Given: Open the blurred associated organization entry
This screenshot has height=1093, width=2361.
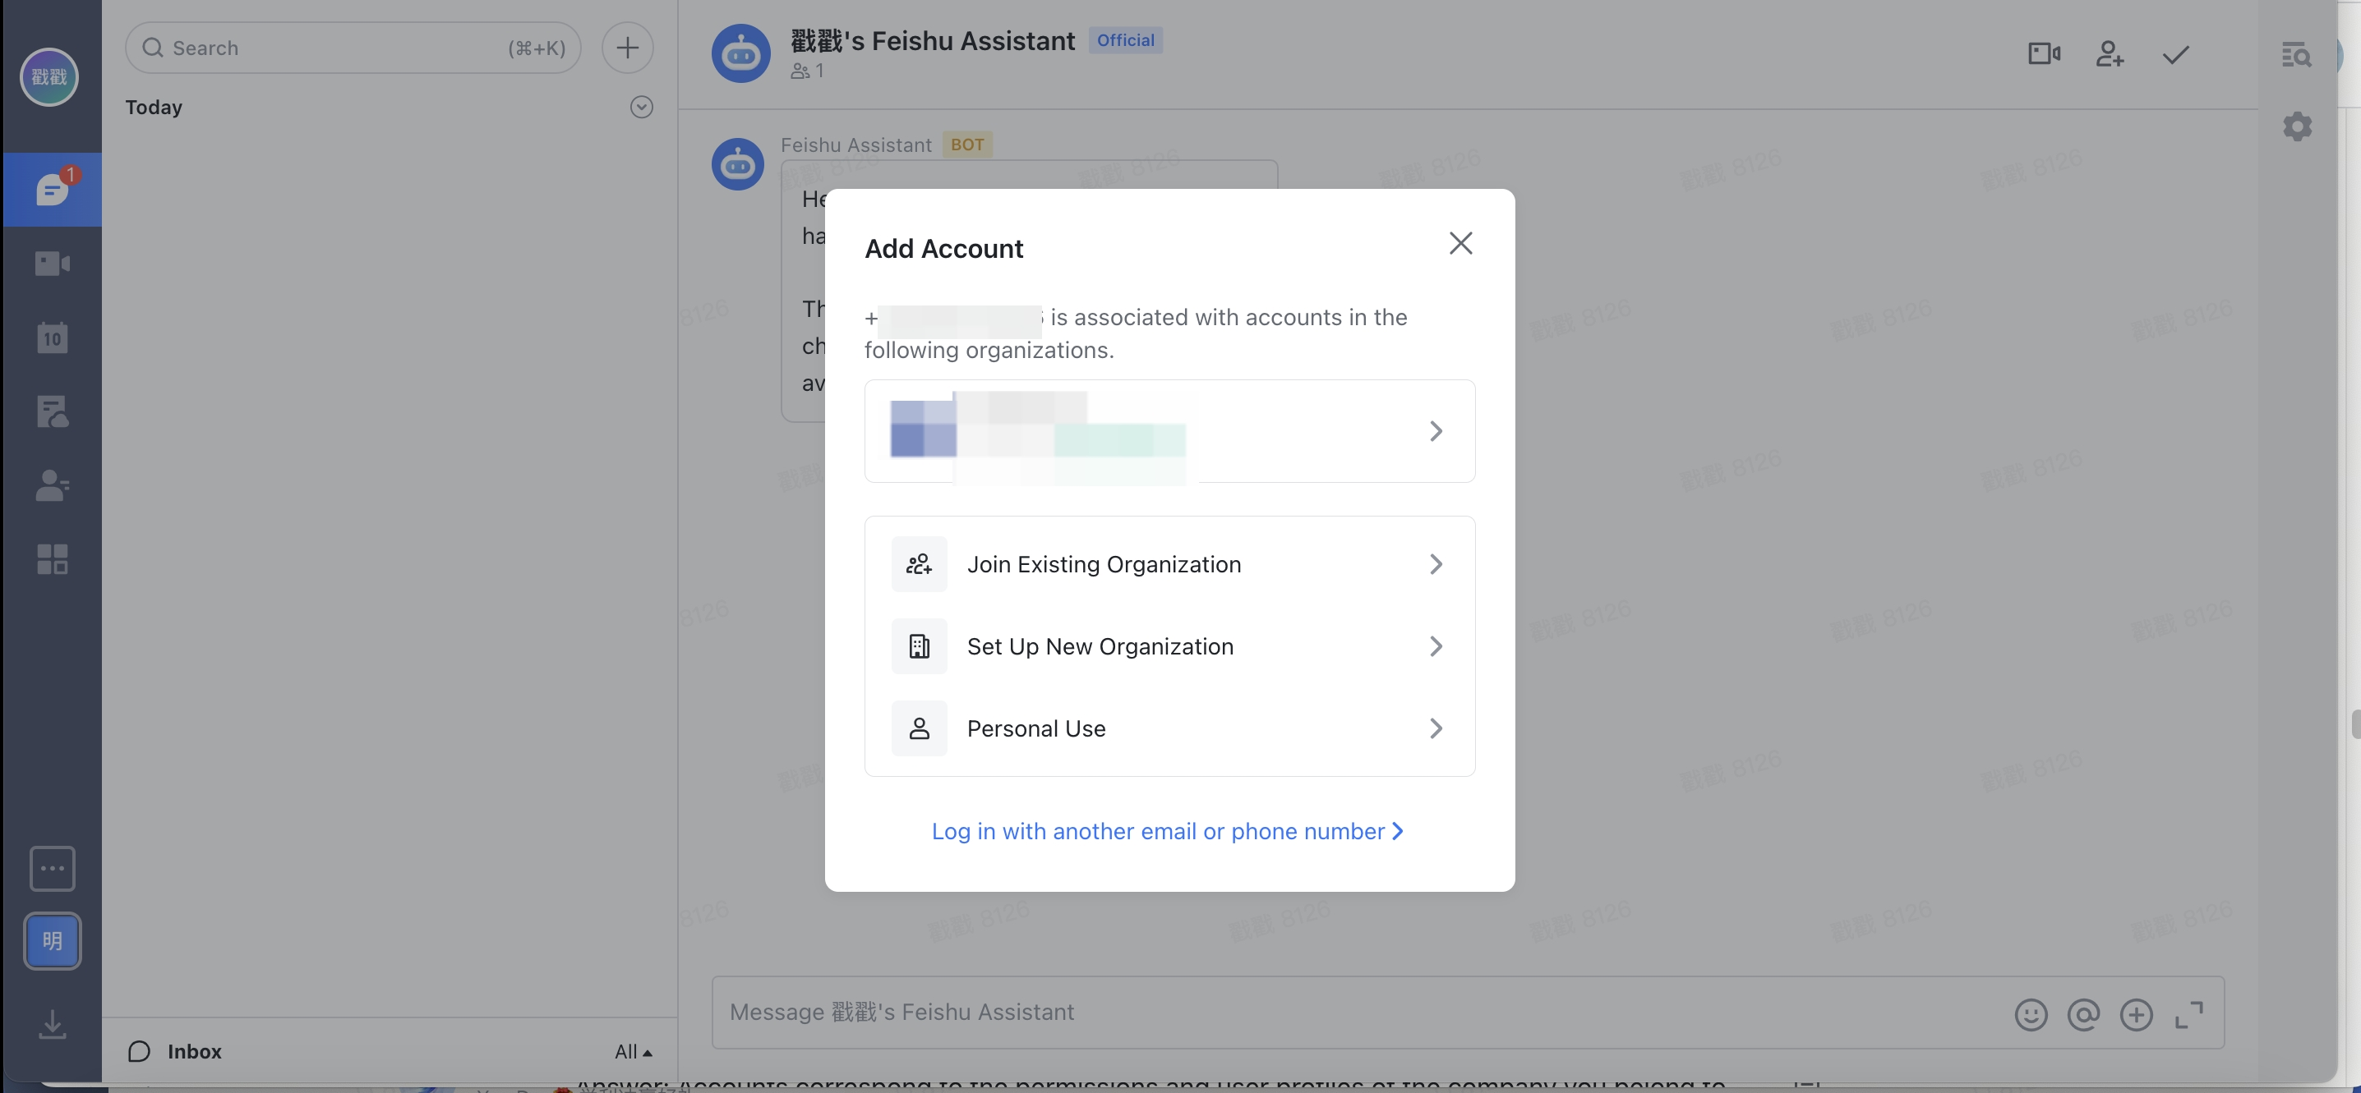Looking at the screenshot, I should pyautogui.click(x=1169, y=430).
